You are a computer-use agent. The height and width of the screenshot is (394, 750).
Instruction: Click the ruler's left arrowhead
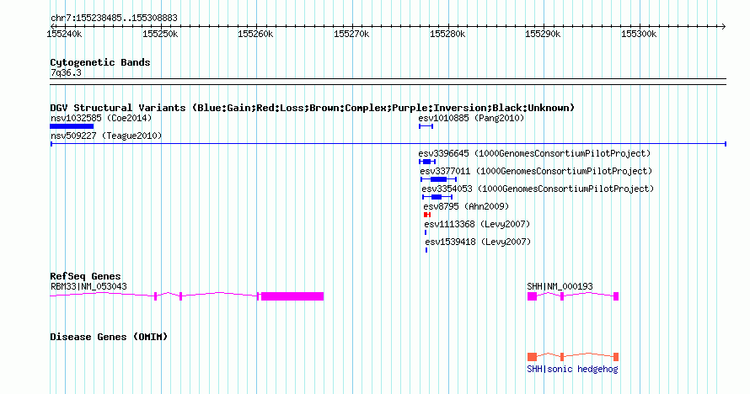[52, 26]
